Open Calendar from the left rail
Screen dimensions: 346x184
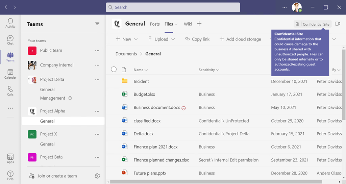10,74
